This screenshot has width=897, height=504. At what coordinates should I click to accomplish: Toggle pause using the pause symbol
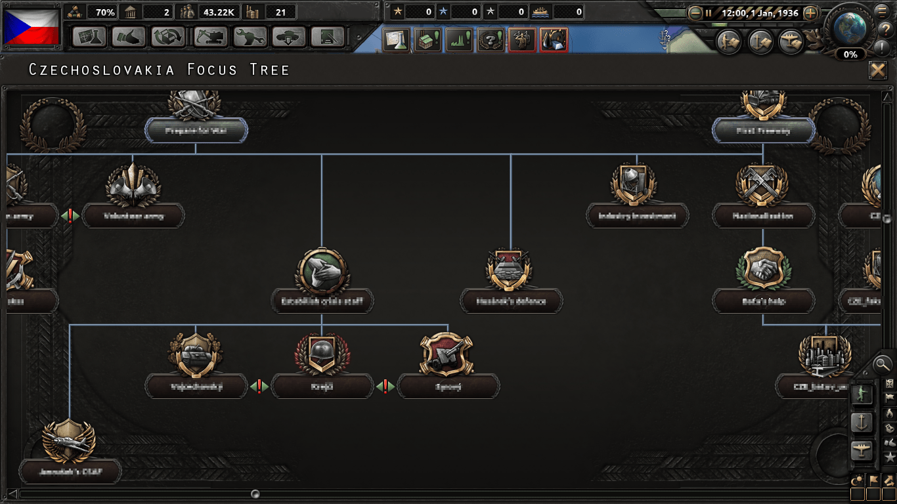pyautogui.click(x=709, y=13)
